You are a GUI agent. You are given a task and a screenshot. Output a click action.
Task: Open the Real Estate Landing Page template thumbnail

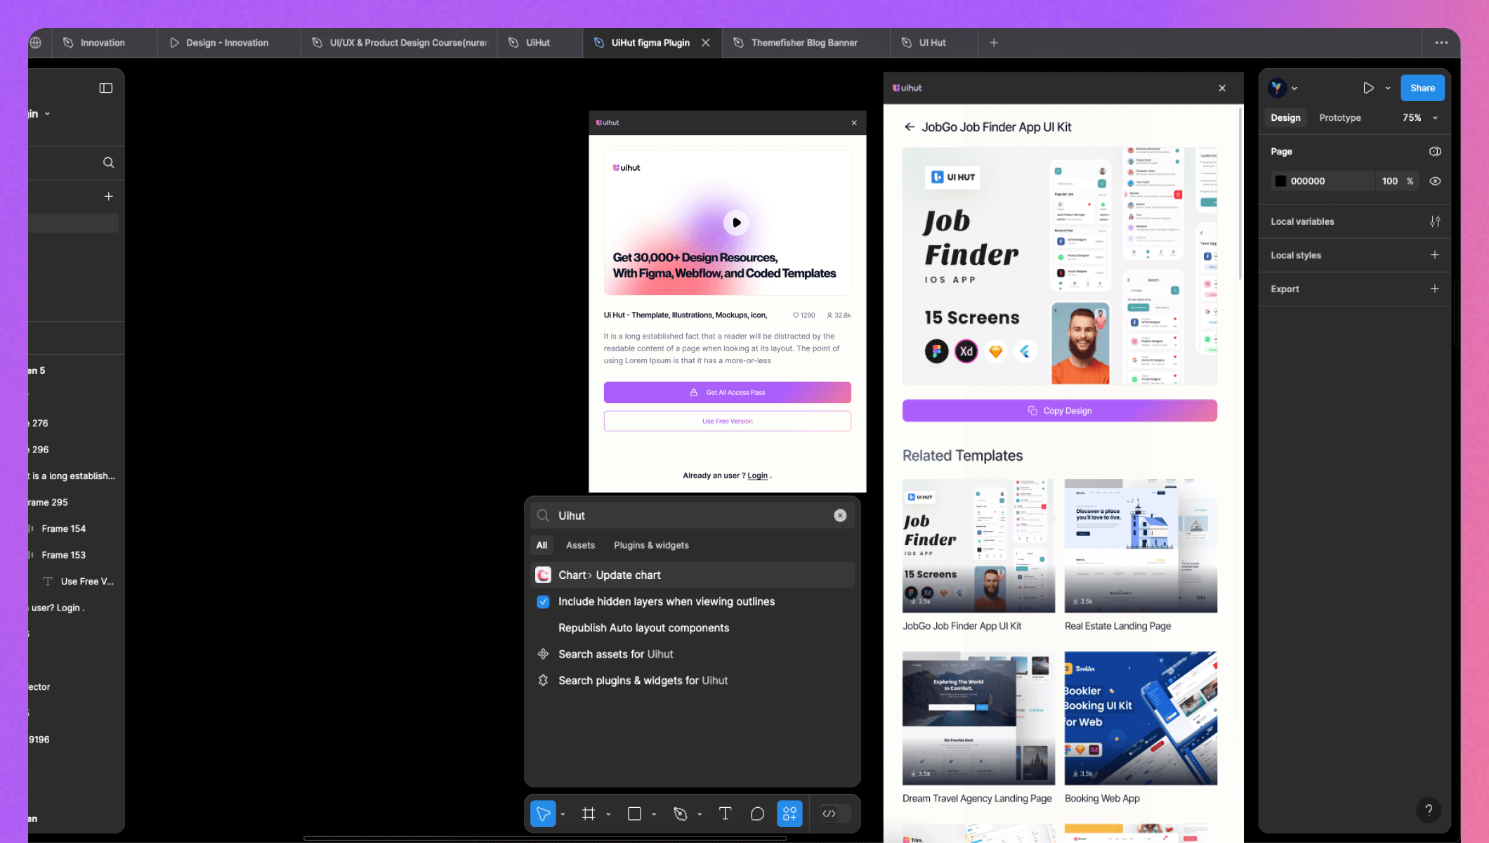(1140, 545)
